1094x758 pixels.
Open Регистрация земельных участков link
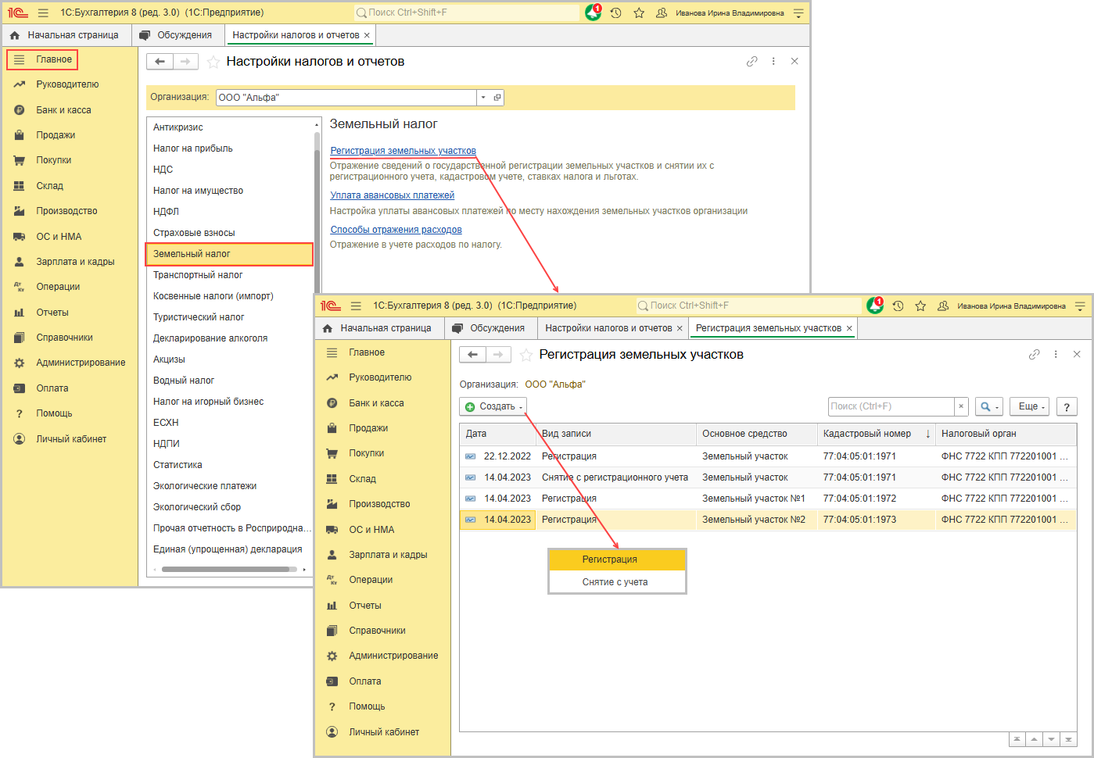coord(403,151)
